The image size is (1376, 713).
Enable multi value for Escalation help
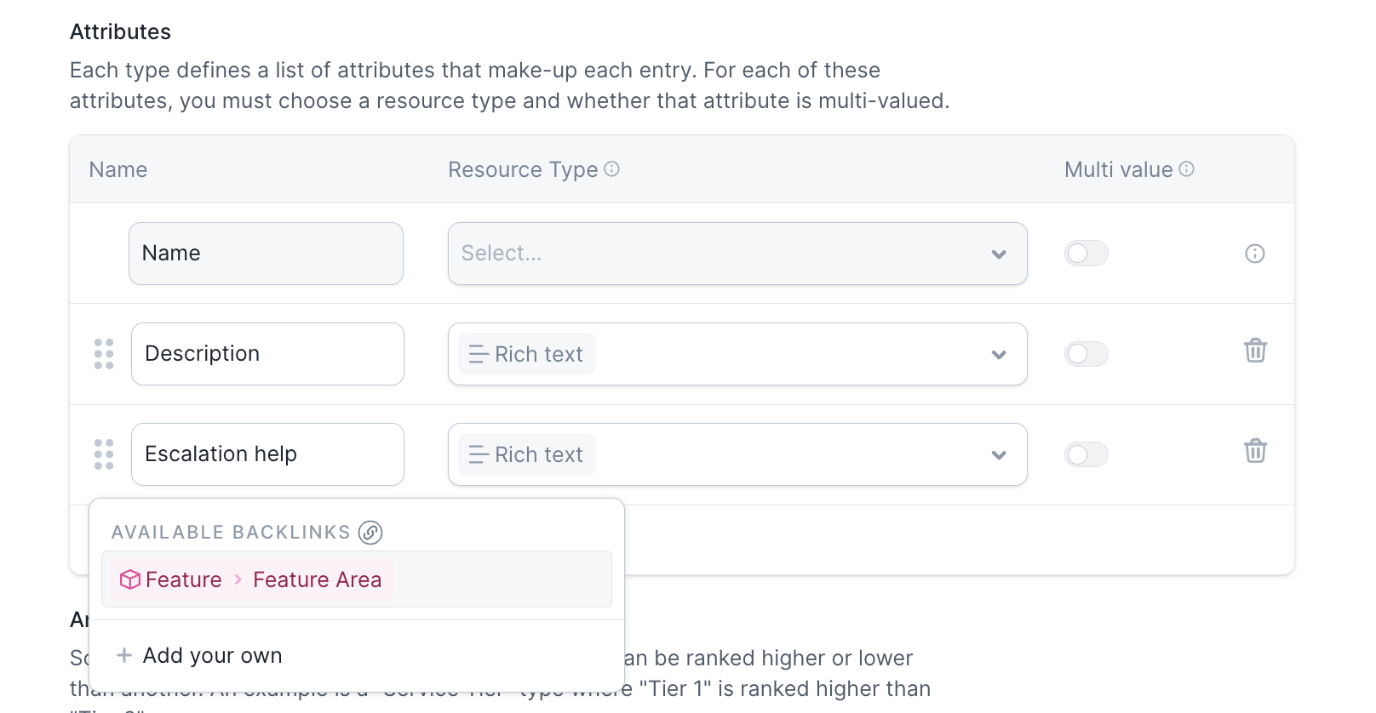click(x=1086, y=454)
